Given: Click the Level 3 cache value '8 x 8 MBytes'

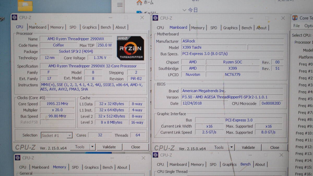Looking at the screenshot, I should (112, 122).
